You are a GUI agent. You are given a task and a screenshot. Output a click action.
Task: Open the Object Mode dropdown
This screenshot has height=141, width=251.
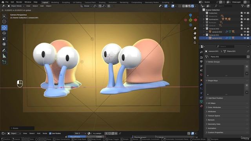click(x=16, y=6)
